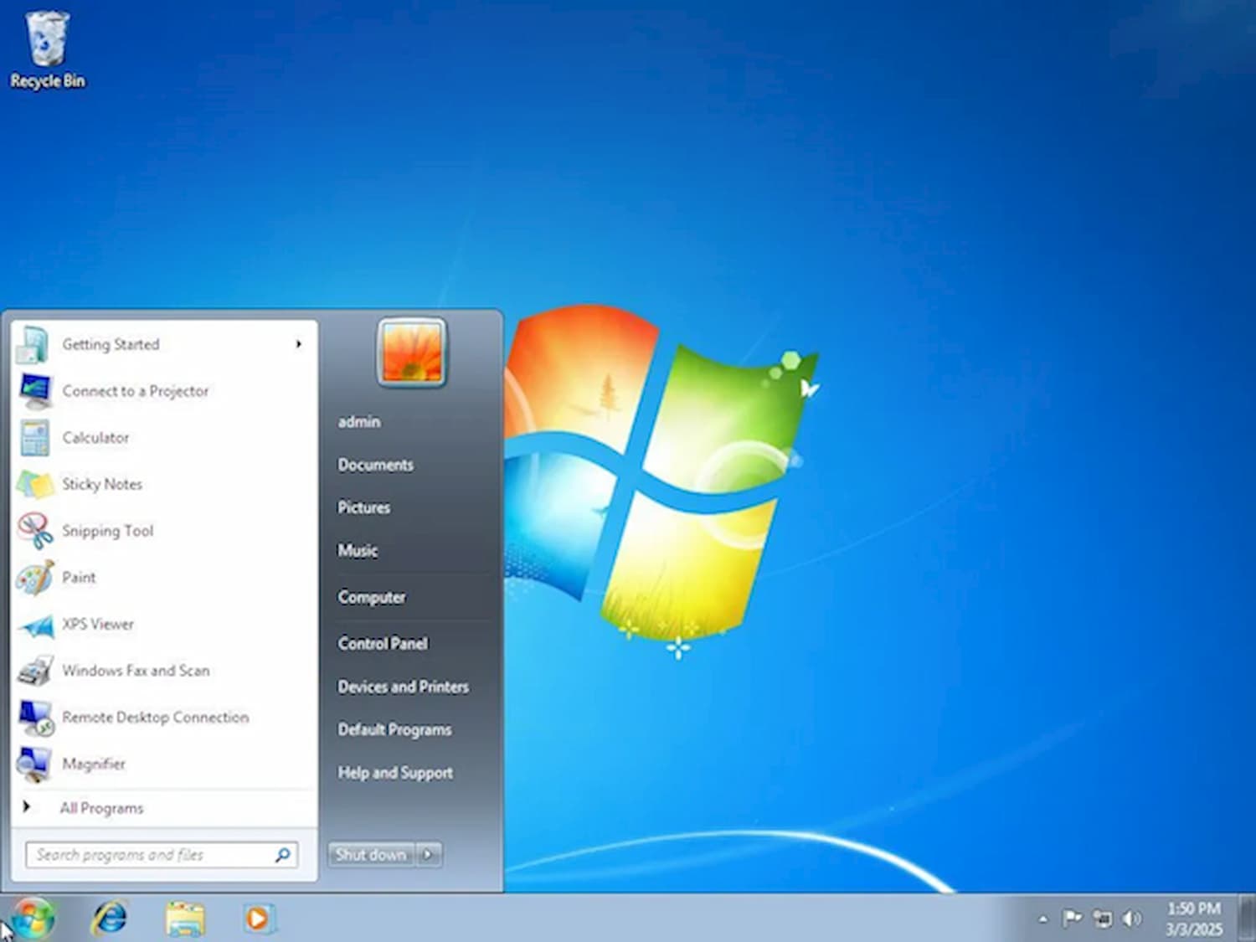Open Devices and Printers

[403, 687]
